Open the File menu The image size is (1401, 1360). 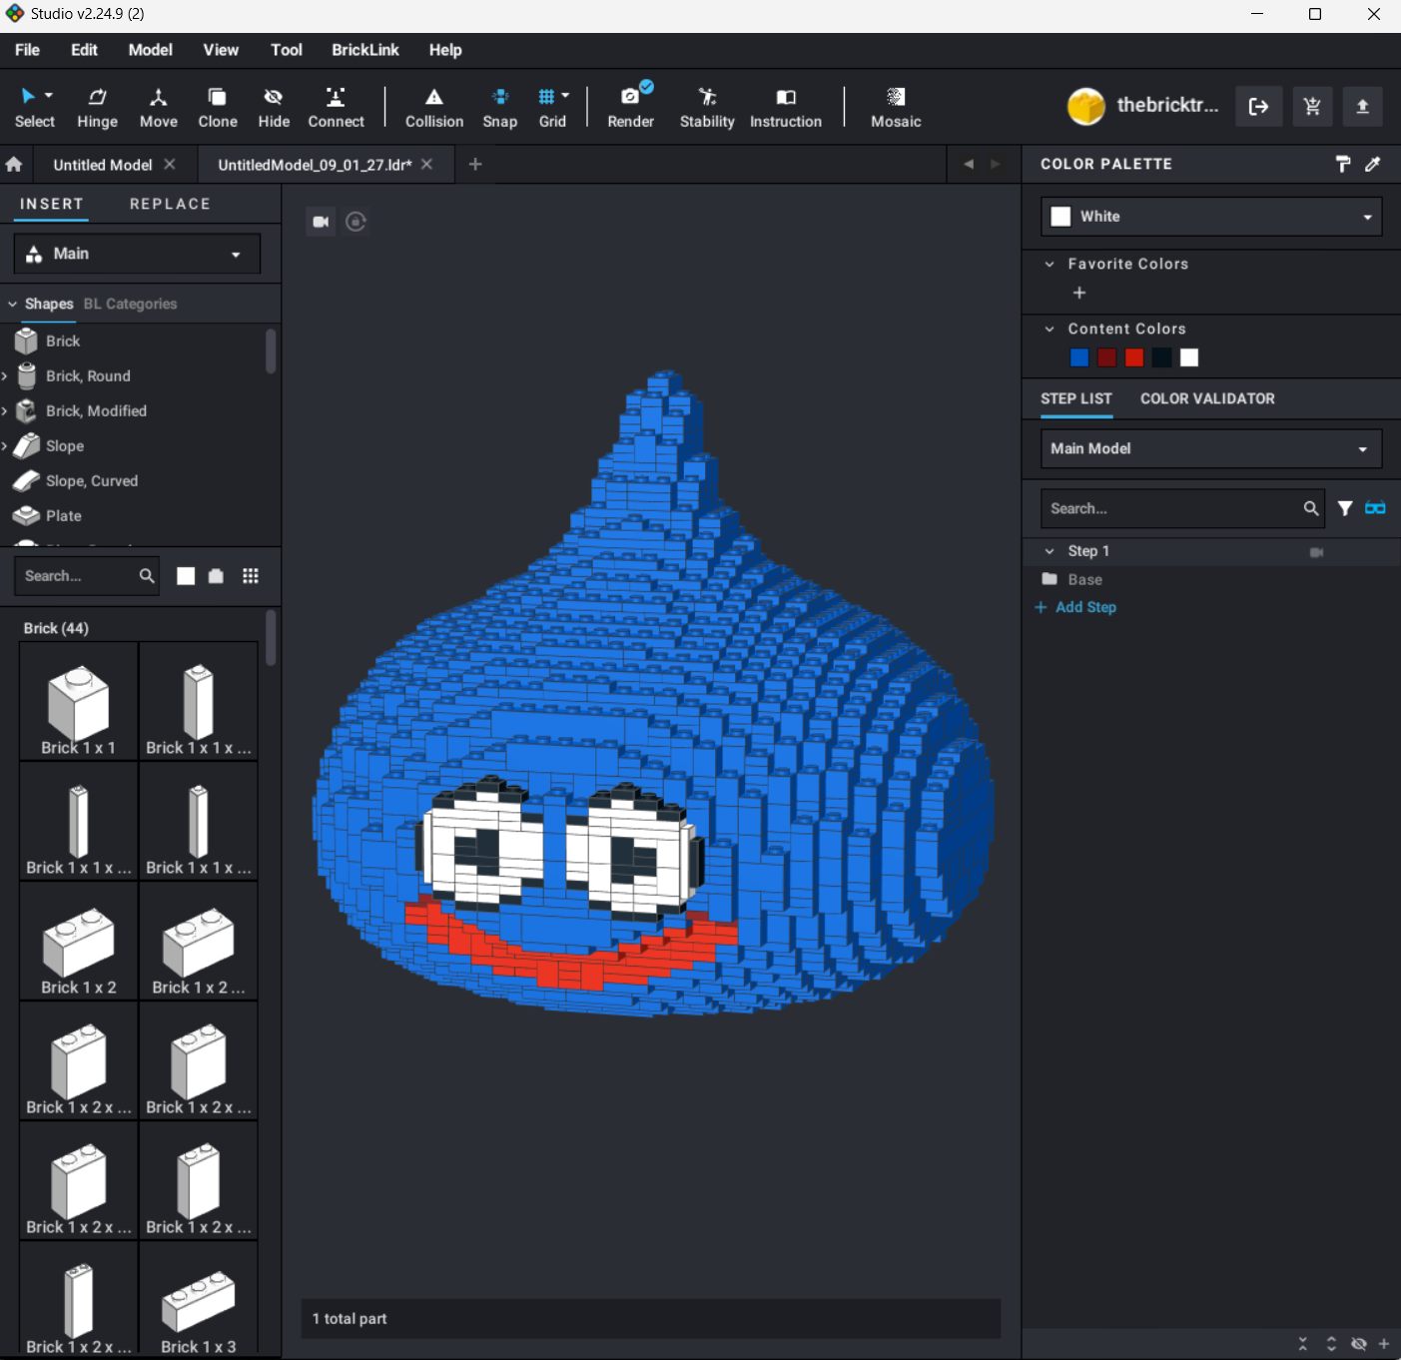tap(27, 50)
